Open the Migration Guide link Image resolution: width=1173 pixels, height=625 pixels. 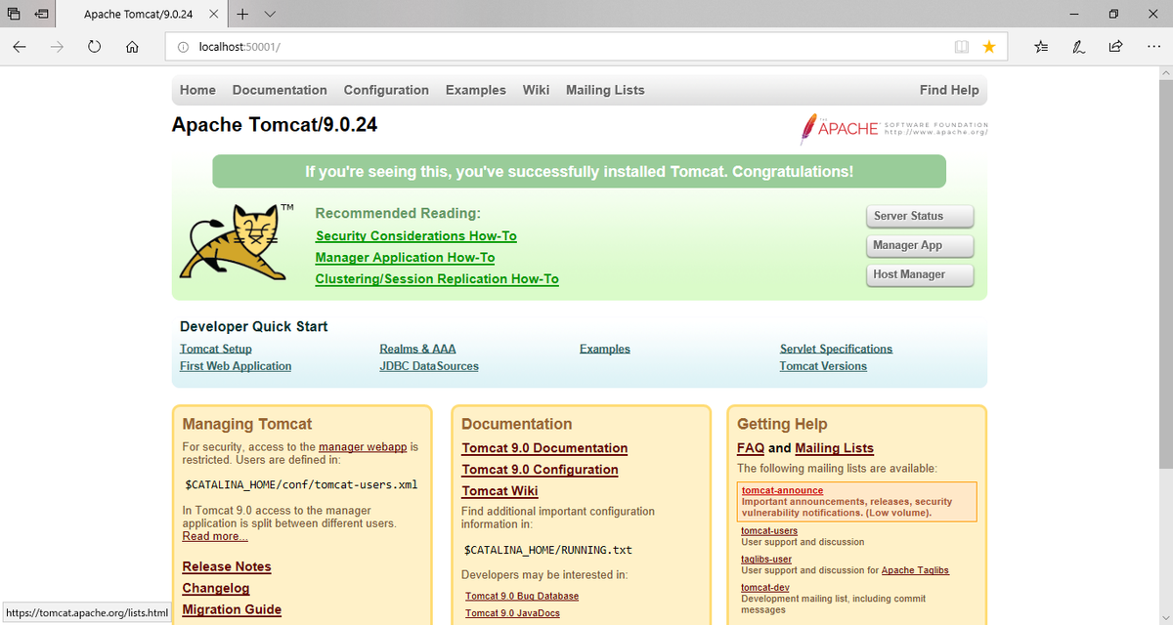tap(232, 610)
